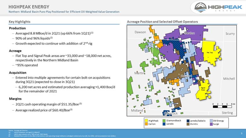Click the 'Surge' legend label
The height and width of the screenshot is (138, 246).
tap(216, 124)
